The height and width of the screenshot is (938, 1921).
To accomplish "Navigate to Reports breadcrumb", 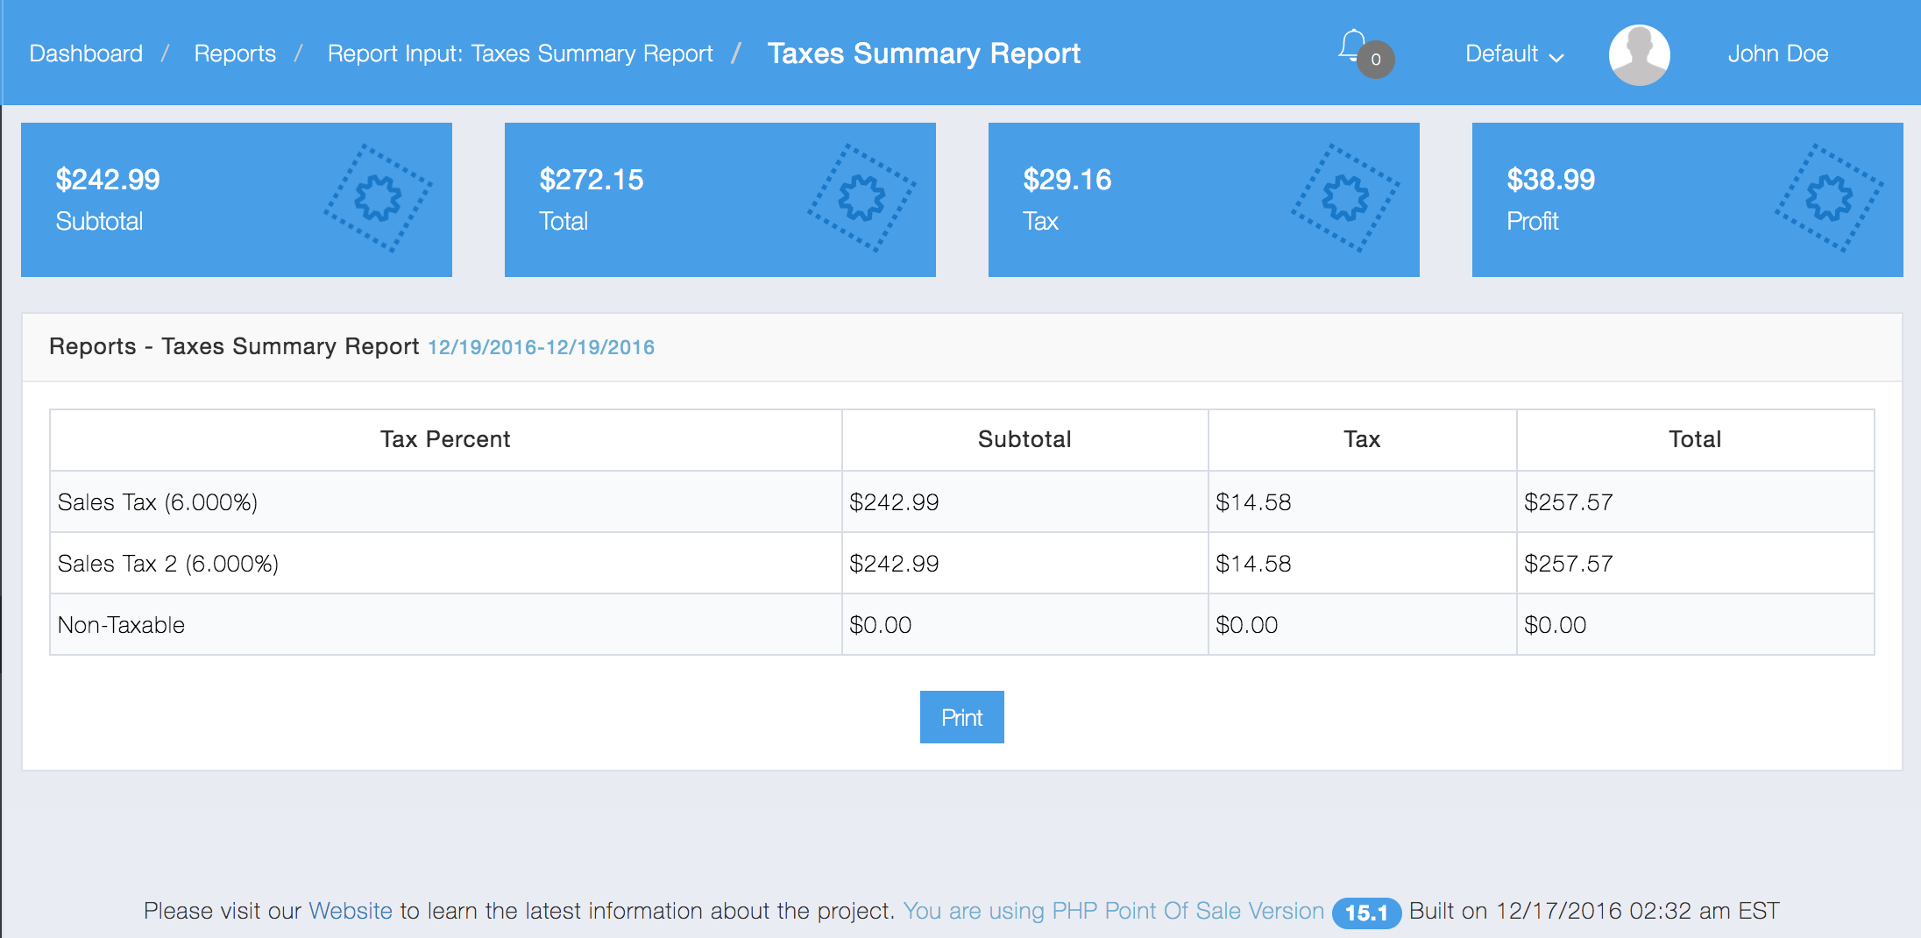I will (235, 54).
